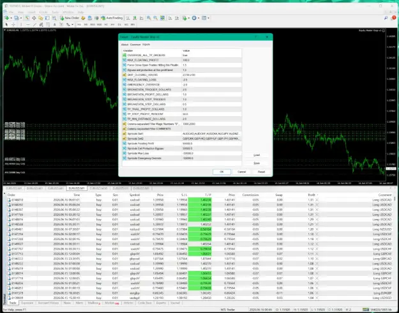Select the nzdusd order row
The image size is (399, 313).
pyautogui.click(x=200, y=229)
